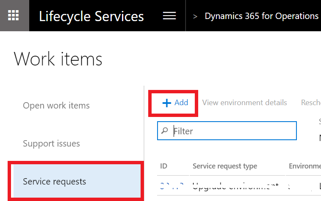Viewport: 321px width, 201px height.
Task: Select the Service requests sidebar item
Action: pyautogui.click(x=55, y=182)
